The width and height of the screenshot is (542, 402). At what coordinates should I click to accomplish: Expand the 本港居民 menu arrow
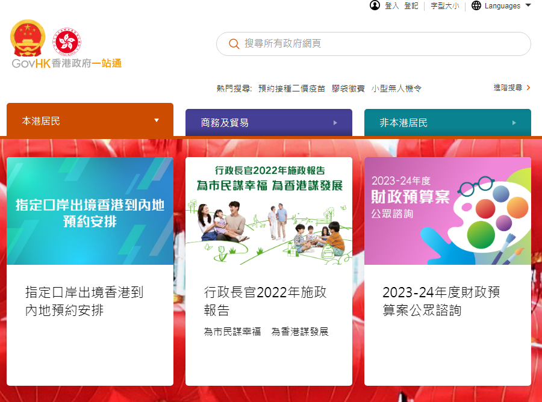pos(157,120)
